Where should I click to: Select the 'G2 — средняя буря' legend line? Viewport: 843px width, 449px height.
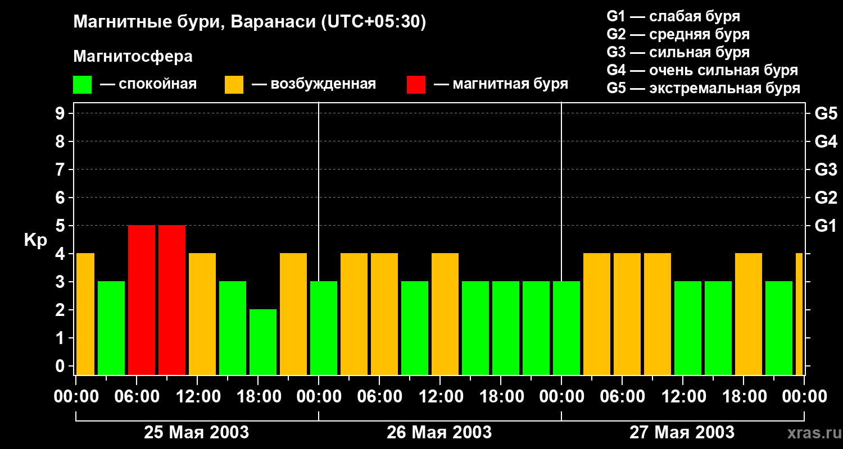(678, 34)
